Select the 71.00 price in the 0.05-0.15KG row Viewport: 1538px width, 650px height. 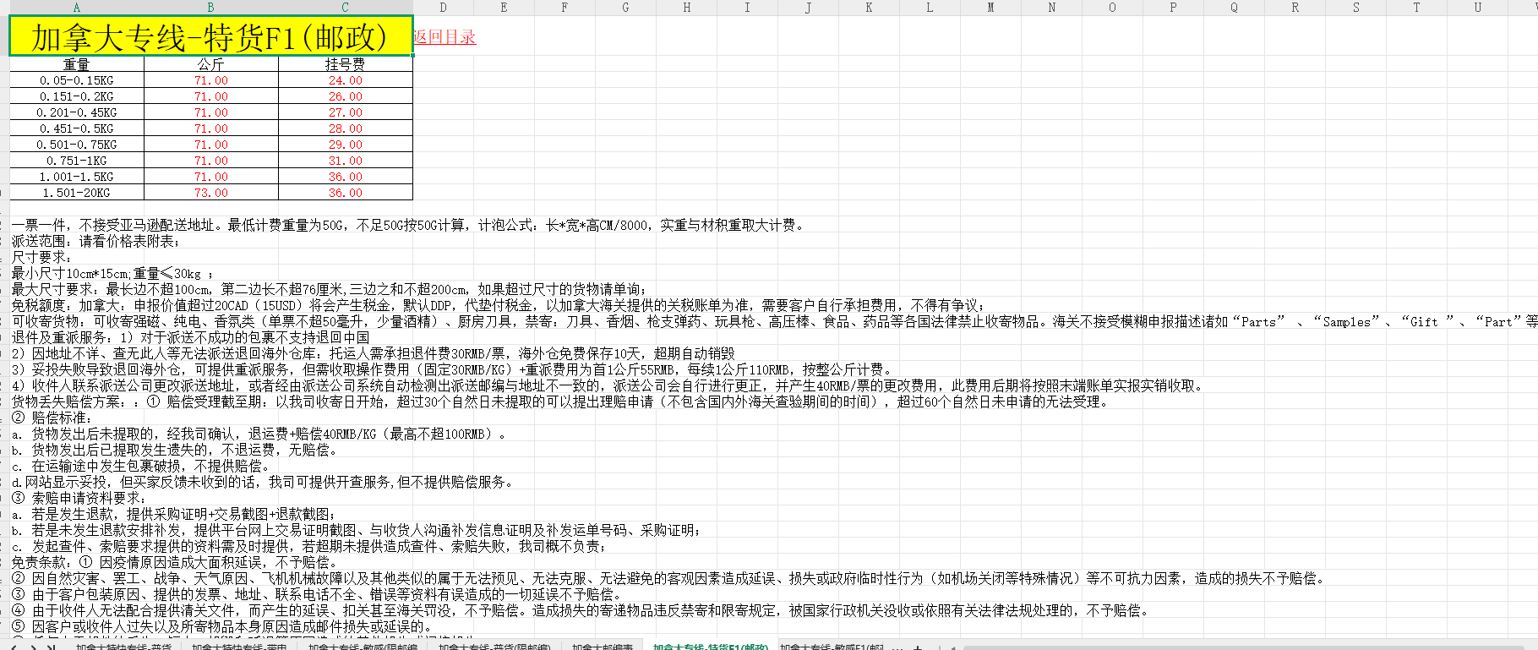tap(211, 80)
